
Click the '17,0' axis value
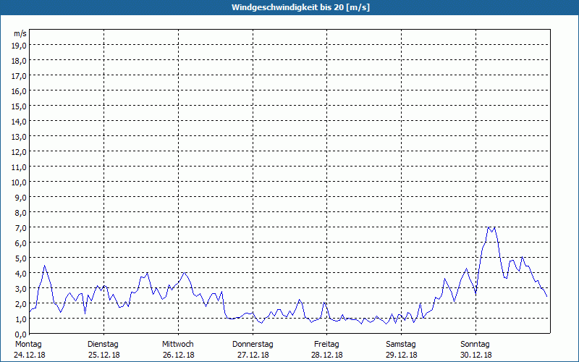(20, 76)
